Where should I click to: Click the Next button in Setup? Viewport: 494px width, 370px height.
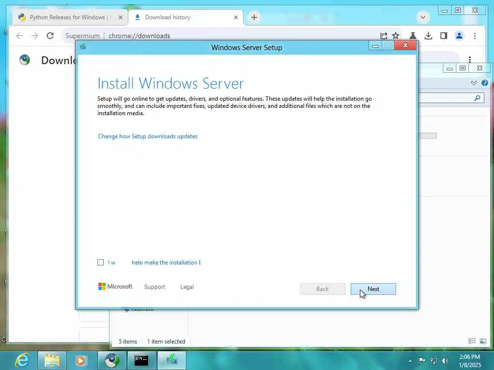tap(373, 289)
